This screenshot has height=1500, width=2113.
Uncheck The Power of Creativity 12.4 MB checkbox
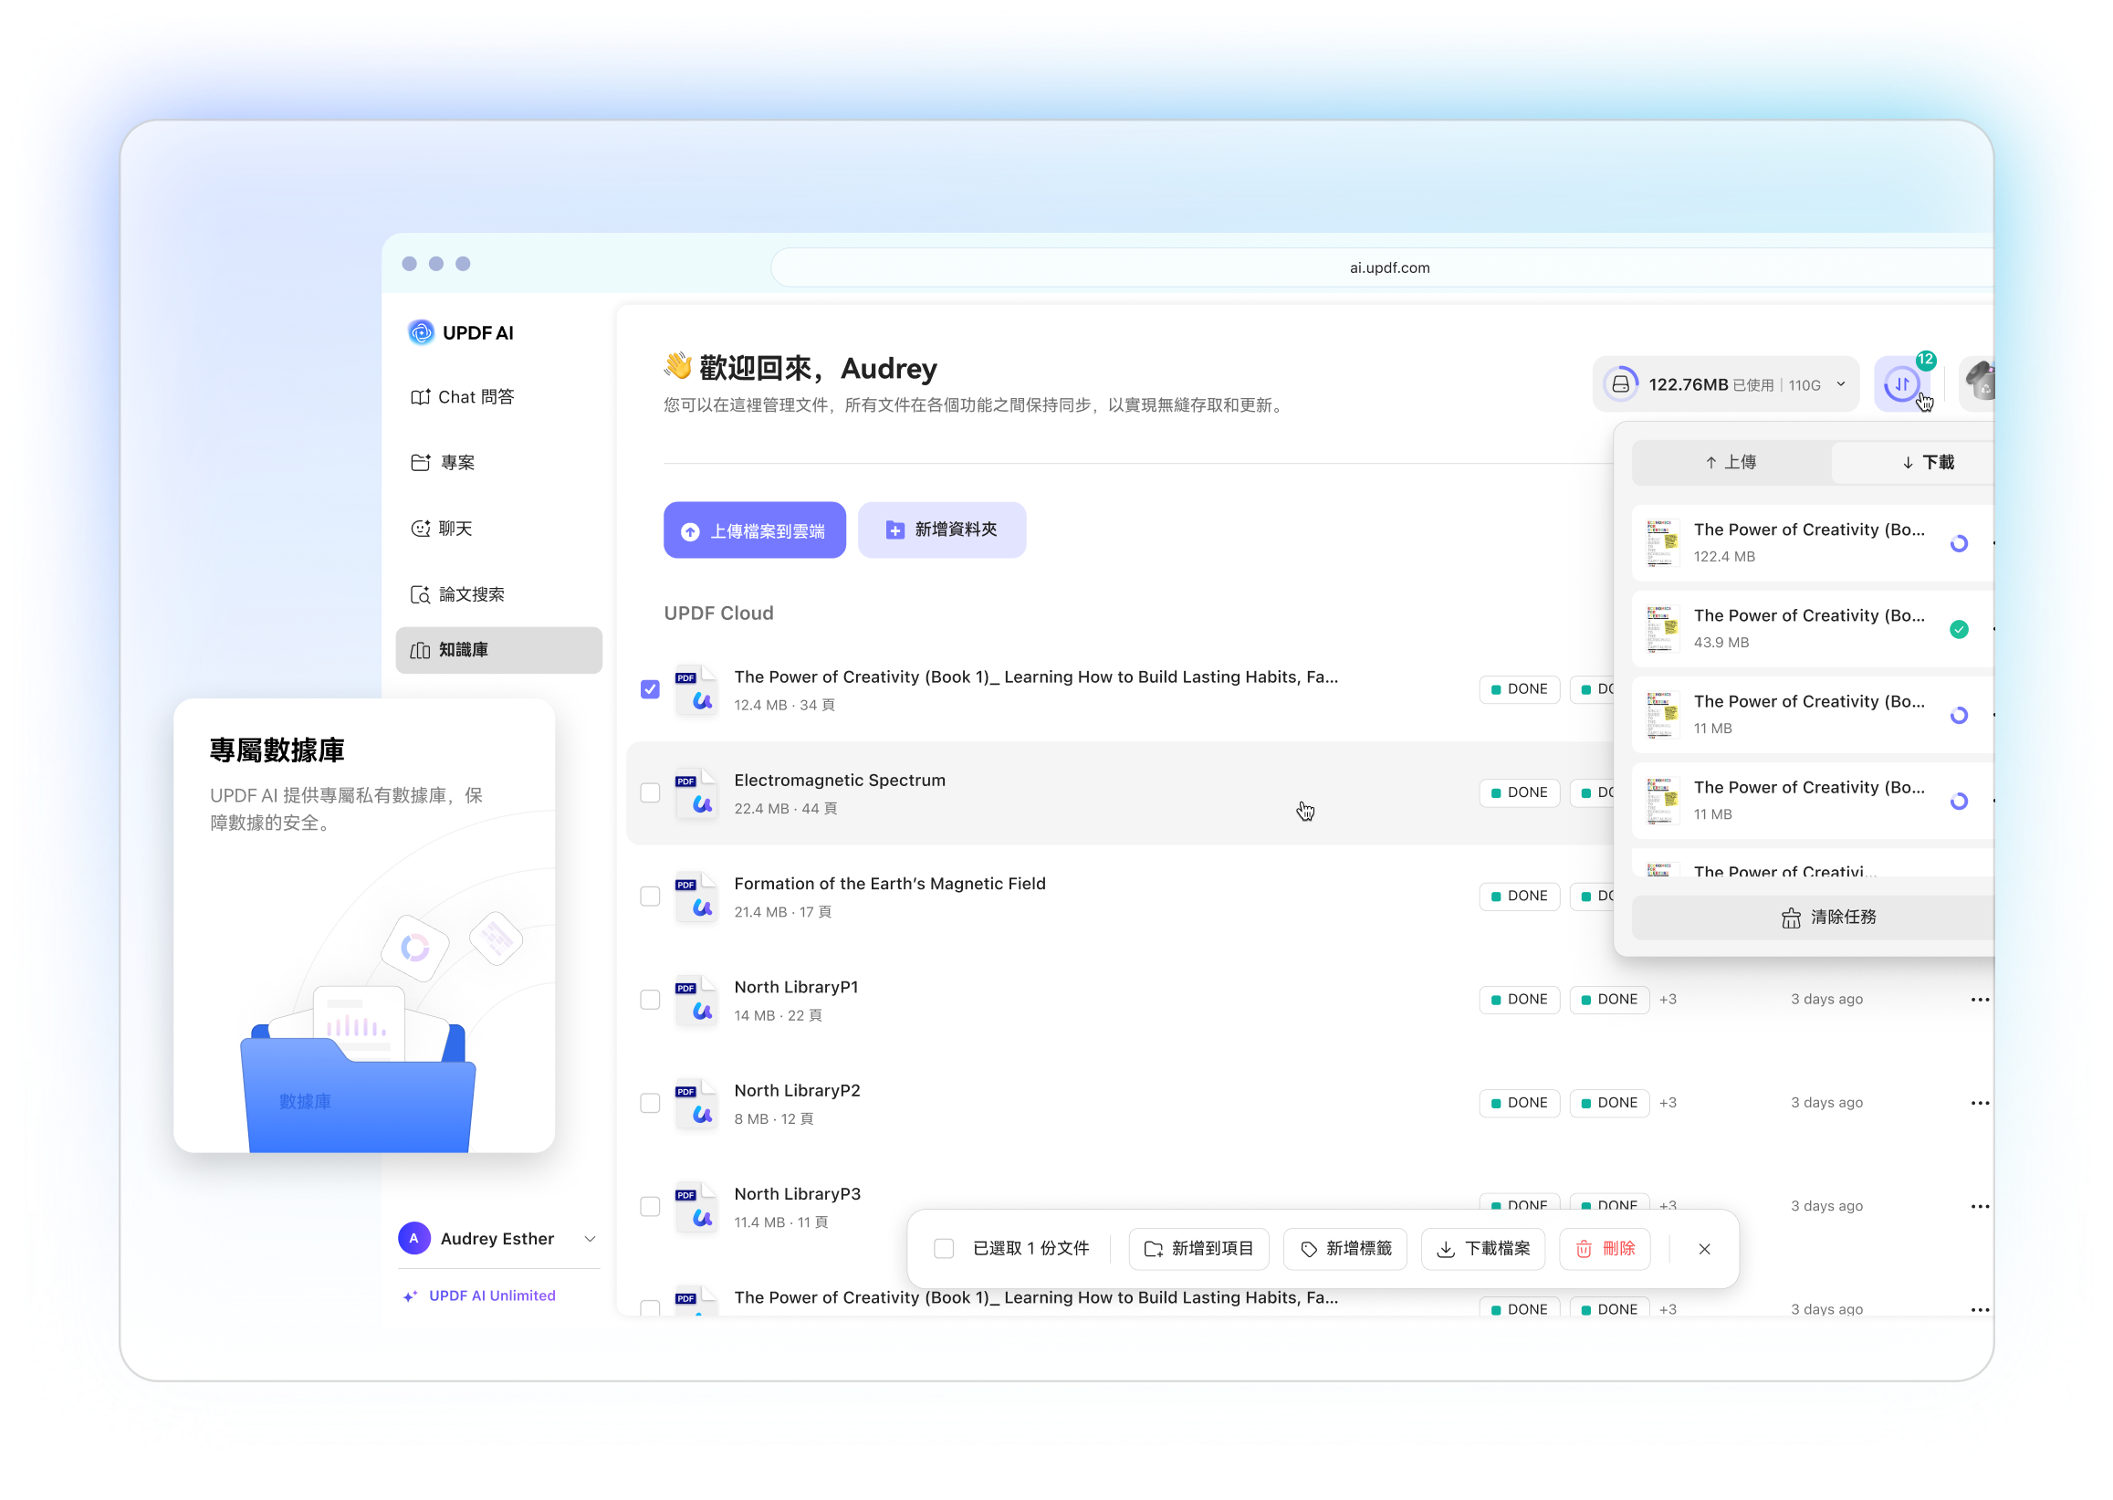[x=650, y=689]
